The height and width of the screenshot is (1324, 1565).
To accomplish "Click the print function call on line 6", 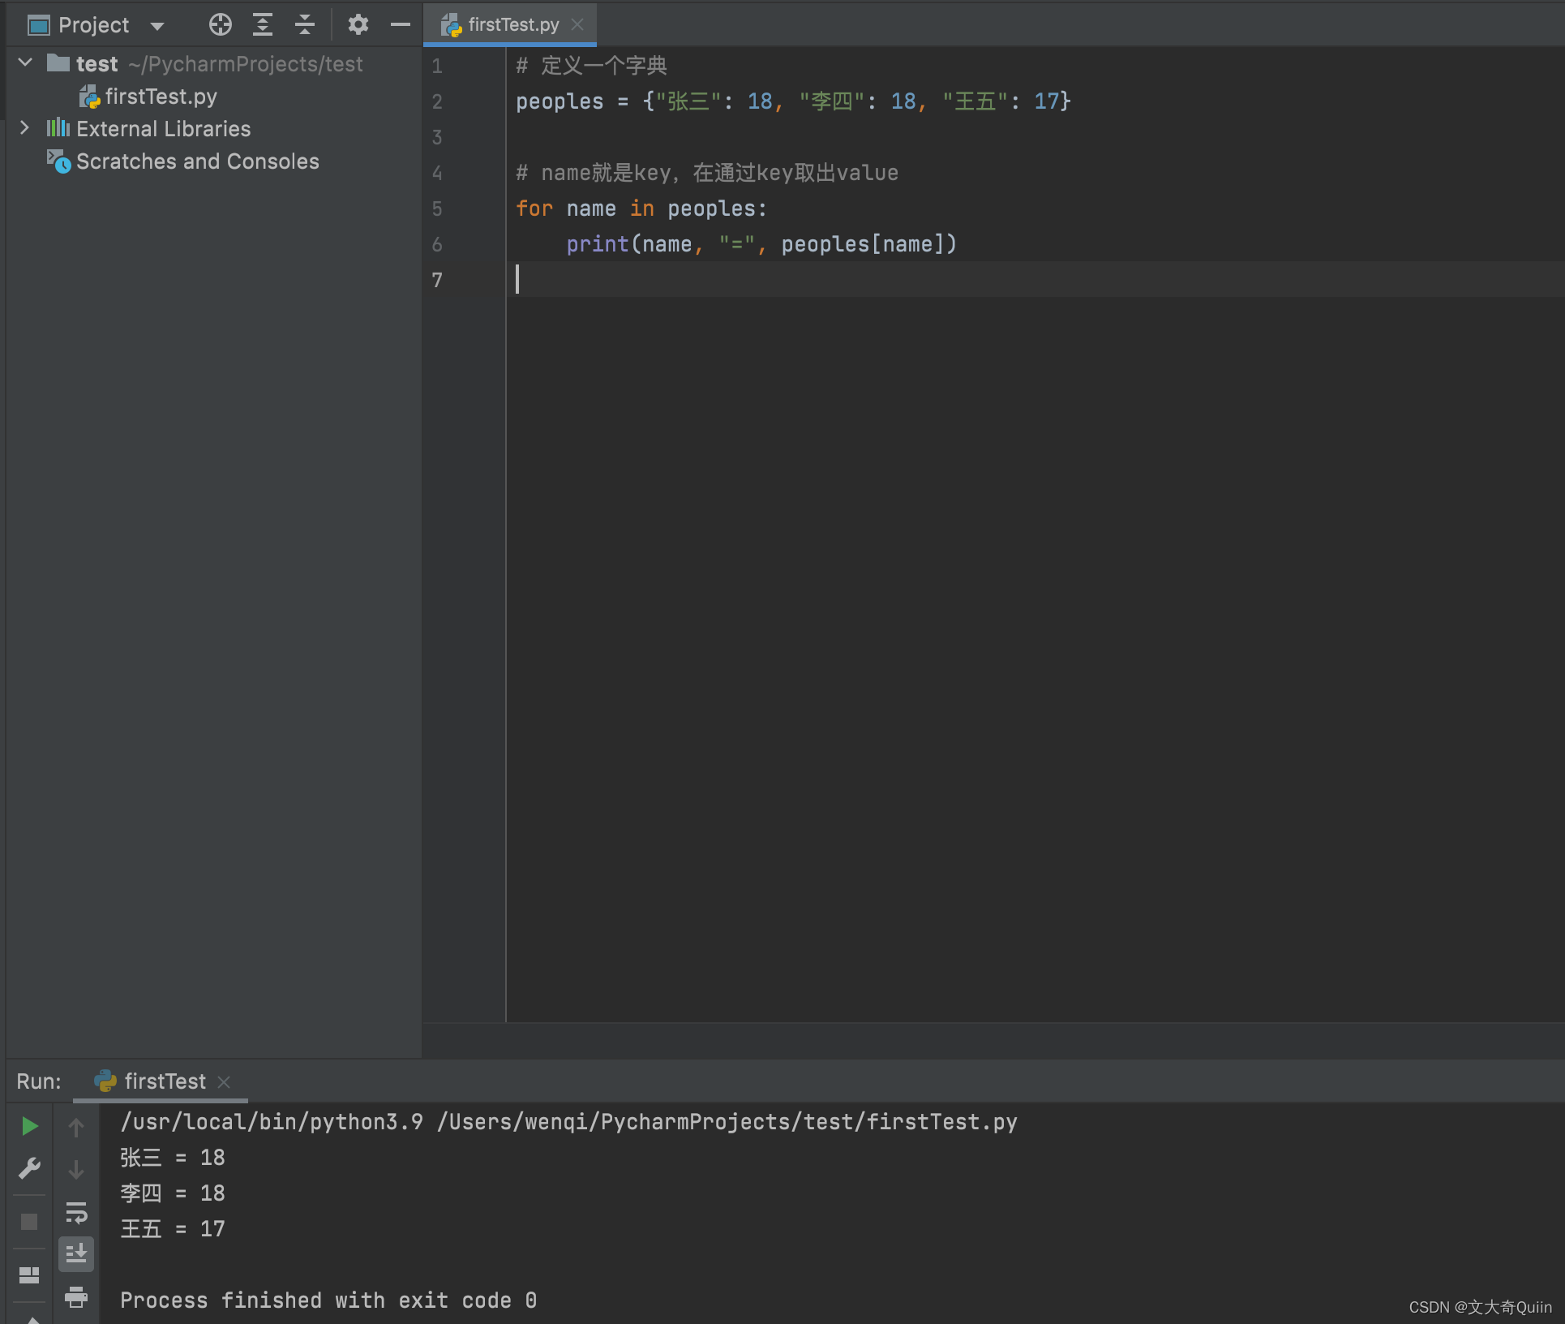I will point(597,244).
